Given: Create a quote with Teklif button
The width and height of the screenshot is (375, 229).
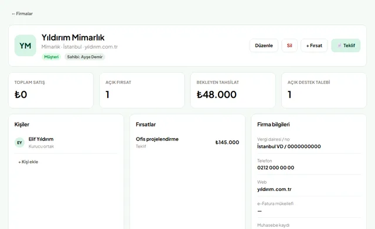Looking at the screenshot, I should pos(346,46).
